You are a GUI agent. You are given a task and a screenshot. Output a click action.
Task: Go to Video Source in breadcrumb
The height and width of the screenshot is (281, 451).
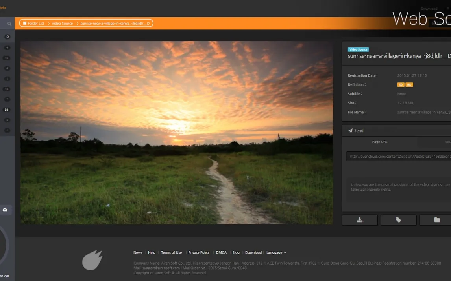(62, 24)
